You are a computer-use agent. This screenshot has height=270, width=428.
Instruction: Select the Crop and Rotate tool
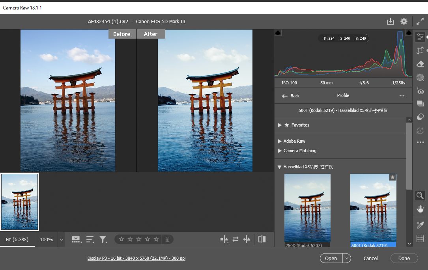420,50
